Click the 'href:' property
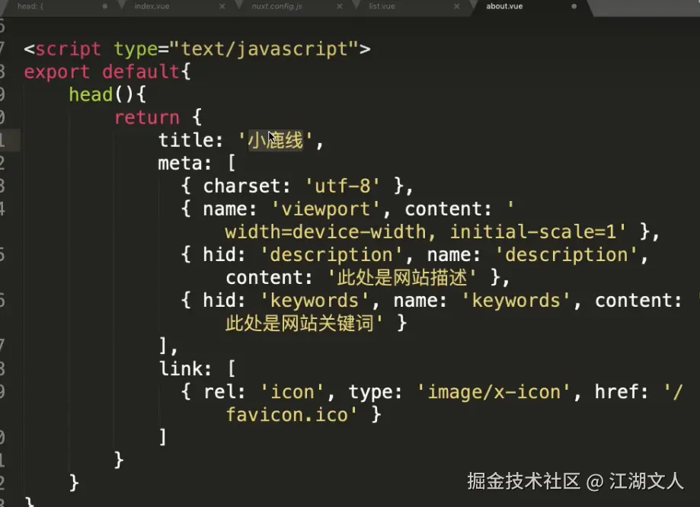This screenshot has height=507, width=700. 621,391
